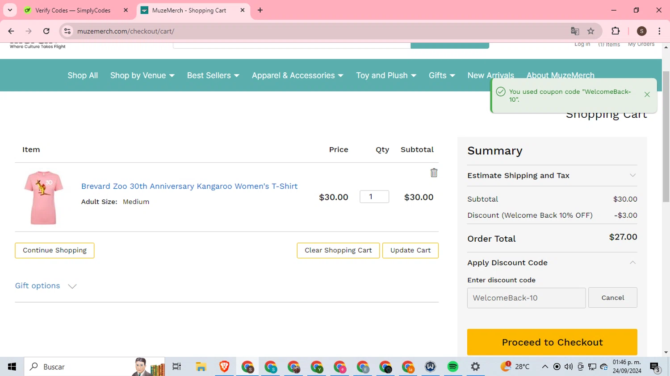Expand Apparel & Accessories dropdown

pos(297,75)
